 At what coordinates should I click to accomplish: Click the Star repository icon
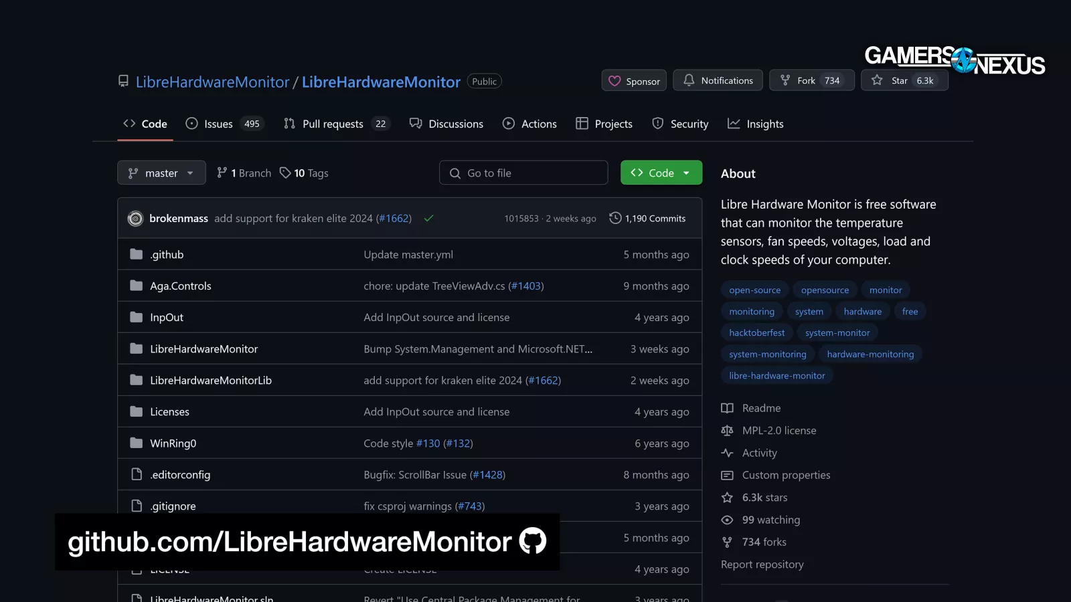coord(877,80)
